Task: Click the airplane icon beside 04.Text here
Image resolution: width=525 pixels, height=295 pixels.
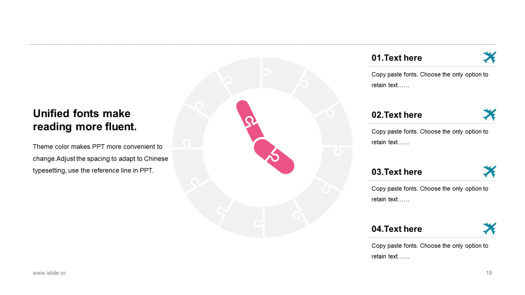Action: pos(489,229)
